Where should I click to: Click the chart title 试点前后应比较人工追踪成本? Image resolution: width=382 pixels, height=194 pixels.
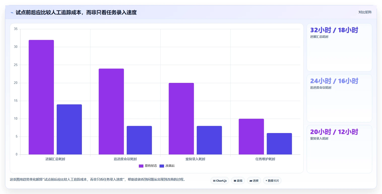tap(76, 12)
